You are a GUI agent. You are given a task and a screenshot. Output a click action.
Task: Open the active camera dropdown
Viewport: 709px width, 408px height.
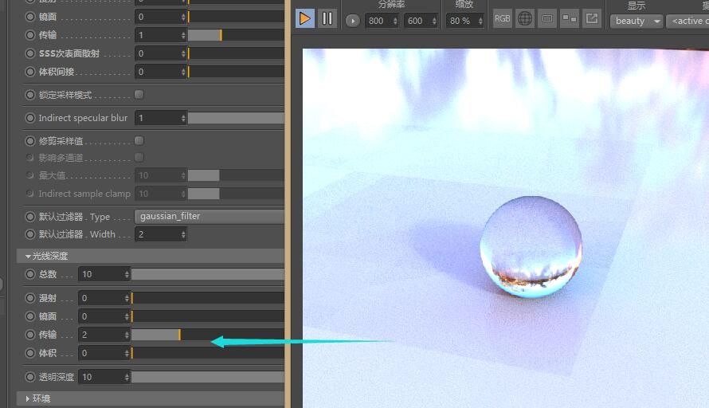point(687,21)
